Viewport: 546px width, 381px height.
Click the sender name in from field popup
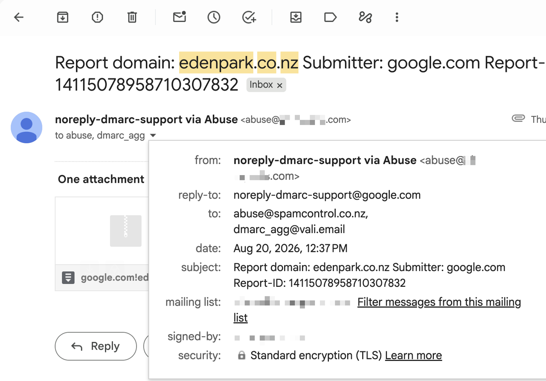325,160
